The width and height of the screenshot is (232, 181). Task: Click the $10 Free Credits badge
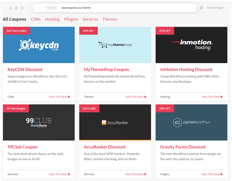[x=17, y=31]
